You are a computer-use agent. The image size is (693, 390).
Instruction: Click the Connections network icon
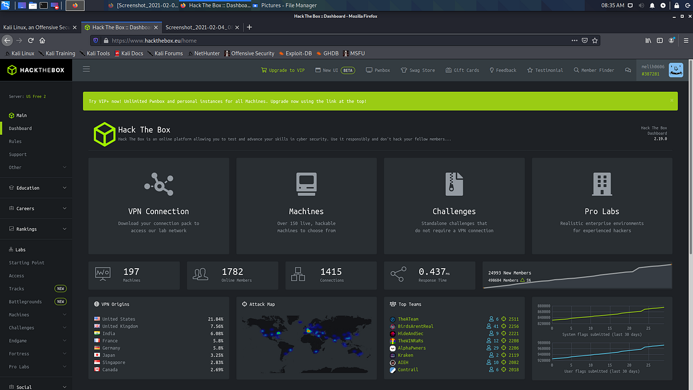298,274
